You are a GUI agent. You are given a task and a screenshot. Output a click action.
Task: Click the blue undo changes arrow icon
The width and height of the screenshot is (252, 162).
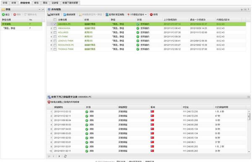point(65,15)
